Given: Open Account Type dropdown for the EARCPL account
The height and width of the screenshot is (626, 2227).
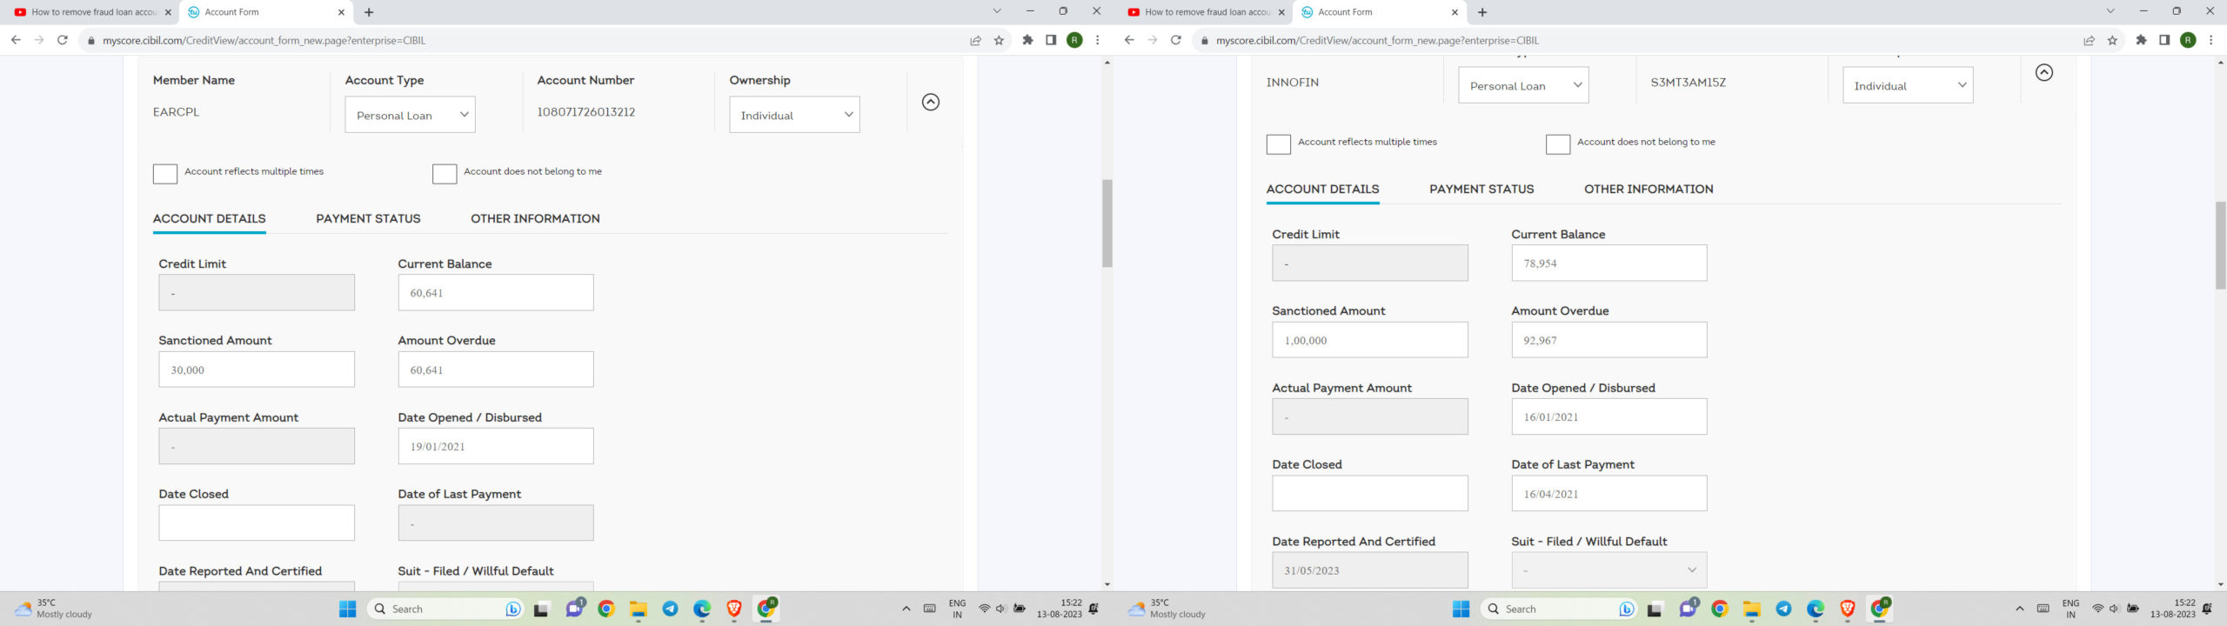Looking at the screenshot, I should point(410,115).
